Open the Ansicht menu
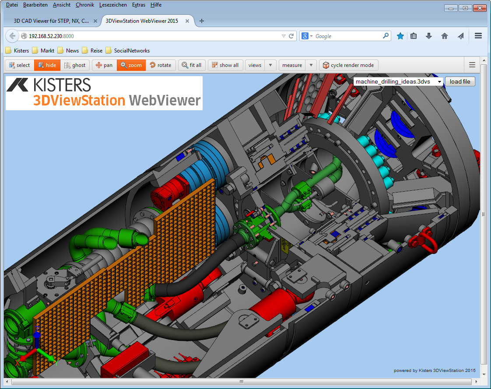491x389 pixels. [x=62, y=5]
